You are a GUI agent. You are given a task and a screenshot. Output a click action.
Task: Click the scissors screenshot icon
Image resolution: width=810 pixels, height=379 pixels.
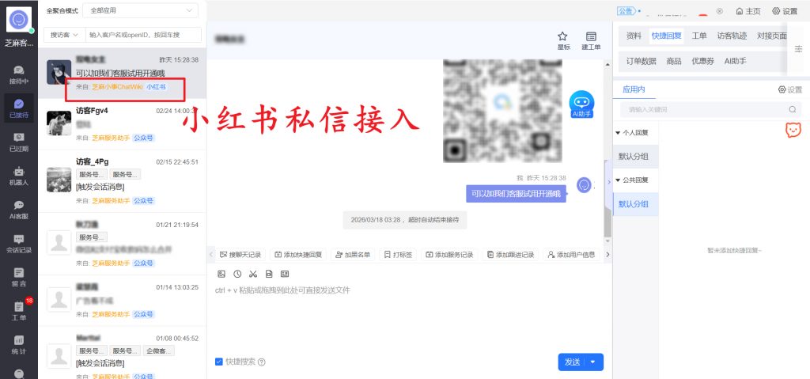tap(253, 274)
